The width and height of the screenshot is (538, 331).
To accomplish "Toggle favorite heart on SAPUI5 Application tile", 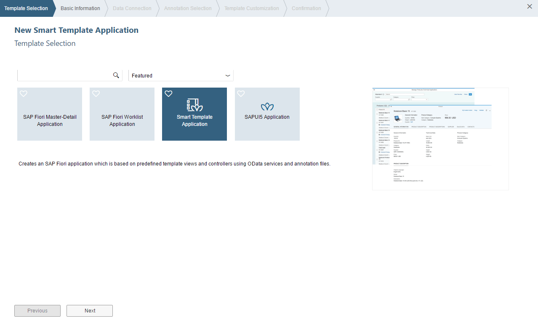I will click(x=241, y=94).
